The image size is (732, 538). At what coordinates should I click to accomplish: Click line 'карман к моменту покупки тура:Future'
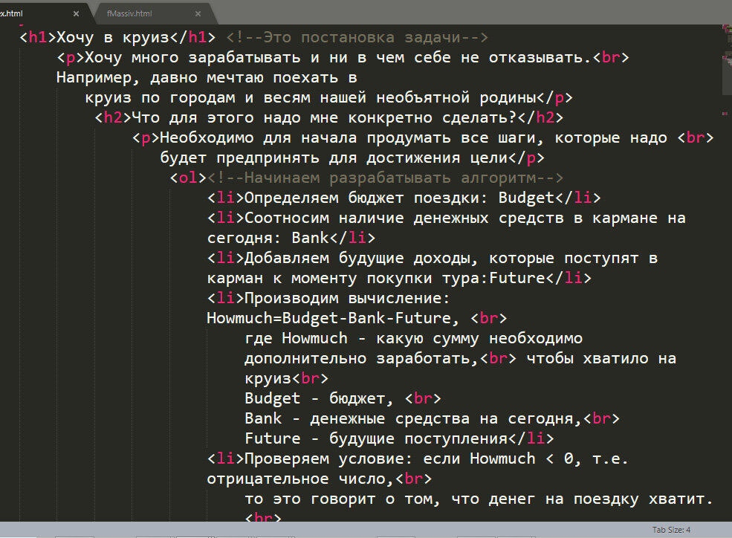(399, 278)
